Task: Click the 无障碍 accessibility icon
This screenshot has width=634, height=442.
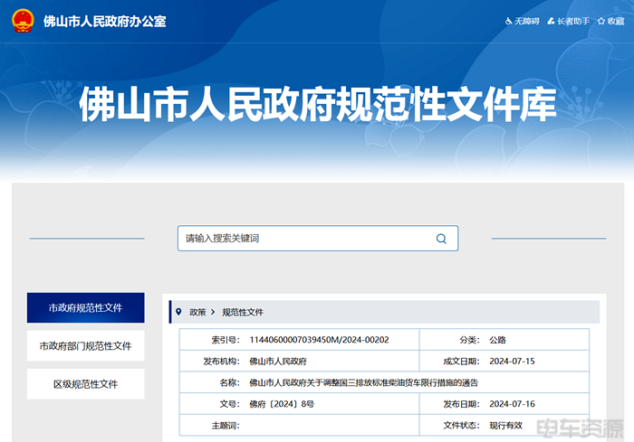Action: (508, 20)
